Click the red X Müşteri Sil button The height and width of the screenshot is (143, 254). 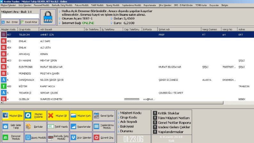[x=58, y=116]
